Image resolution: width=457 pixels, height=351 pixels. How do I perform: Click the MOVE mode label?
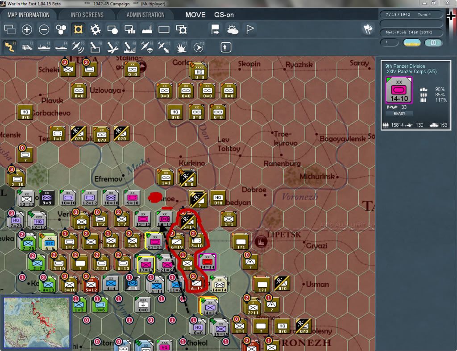(x=195, y=15)
